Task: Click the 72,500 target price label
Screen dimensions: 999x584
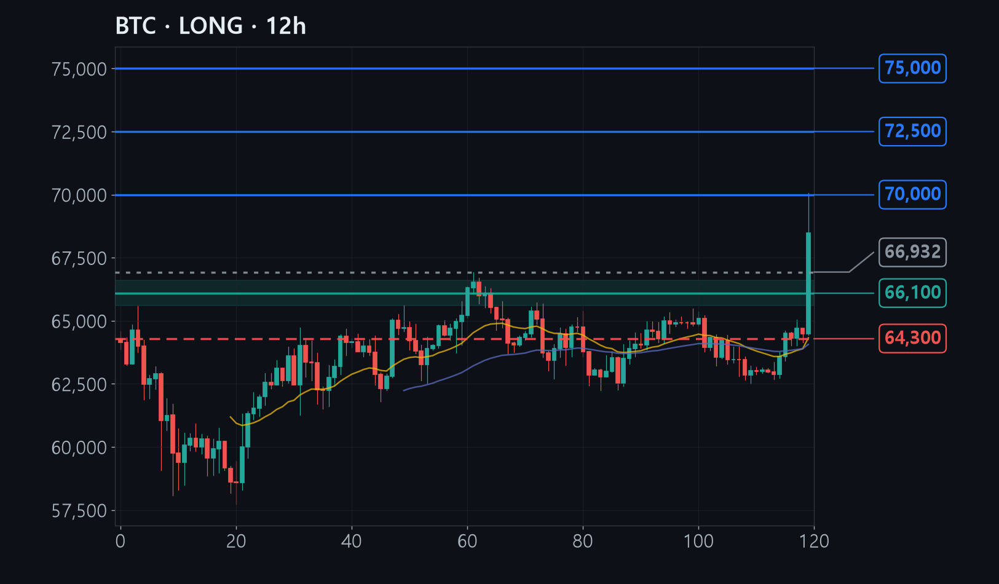Action: pyautogui.click(x=912, y=132)
